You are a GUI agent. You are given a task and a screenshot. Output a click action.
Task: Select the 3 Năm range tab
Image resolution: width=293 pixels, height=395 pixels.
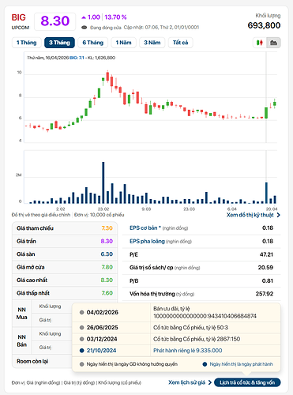tap(152, 43)
